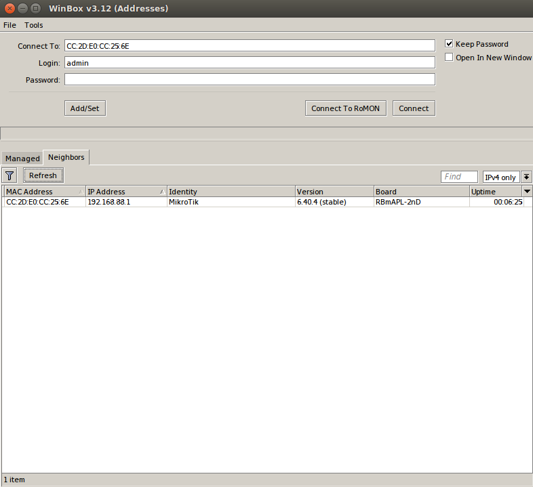
Task: Click the Add/Set button
Action: 85,108
